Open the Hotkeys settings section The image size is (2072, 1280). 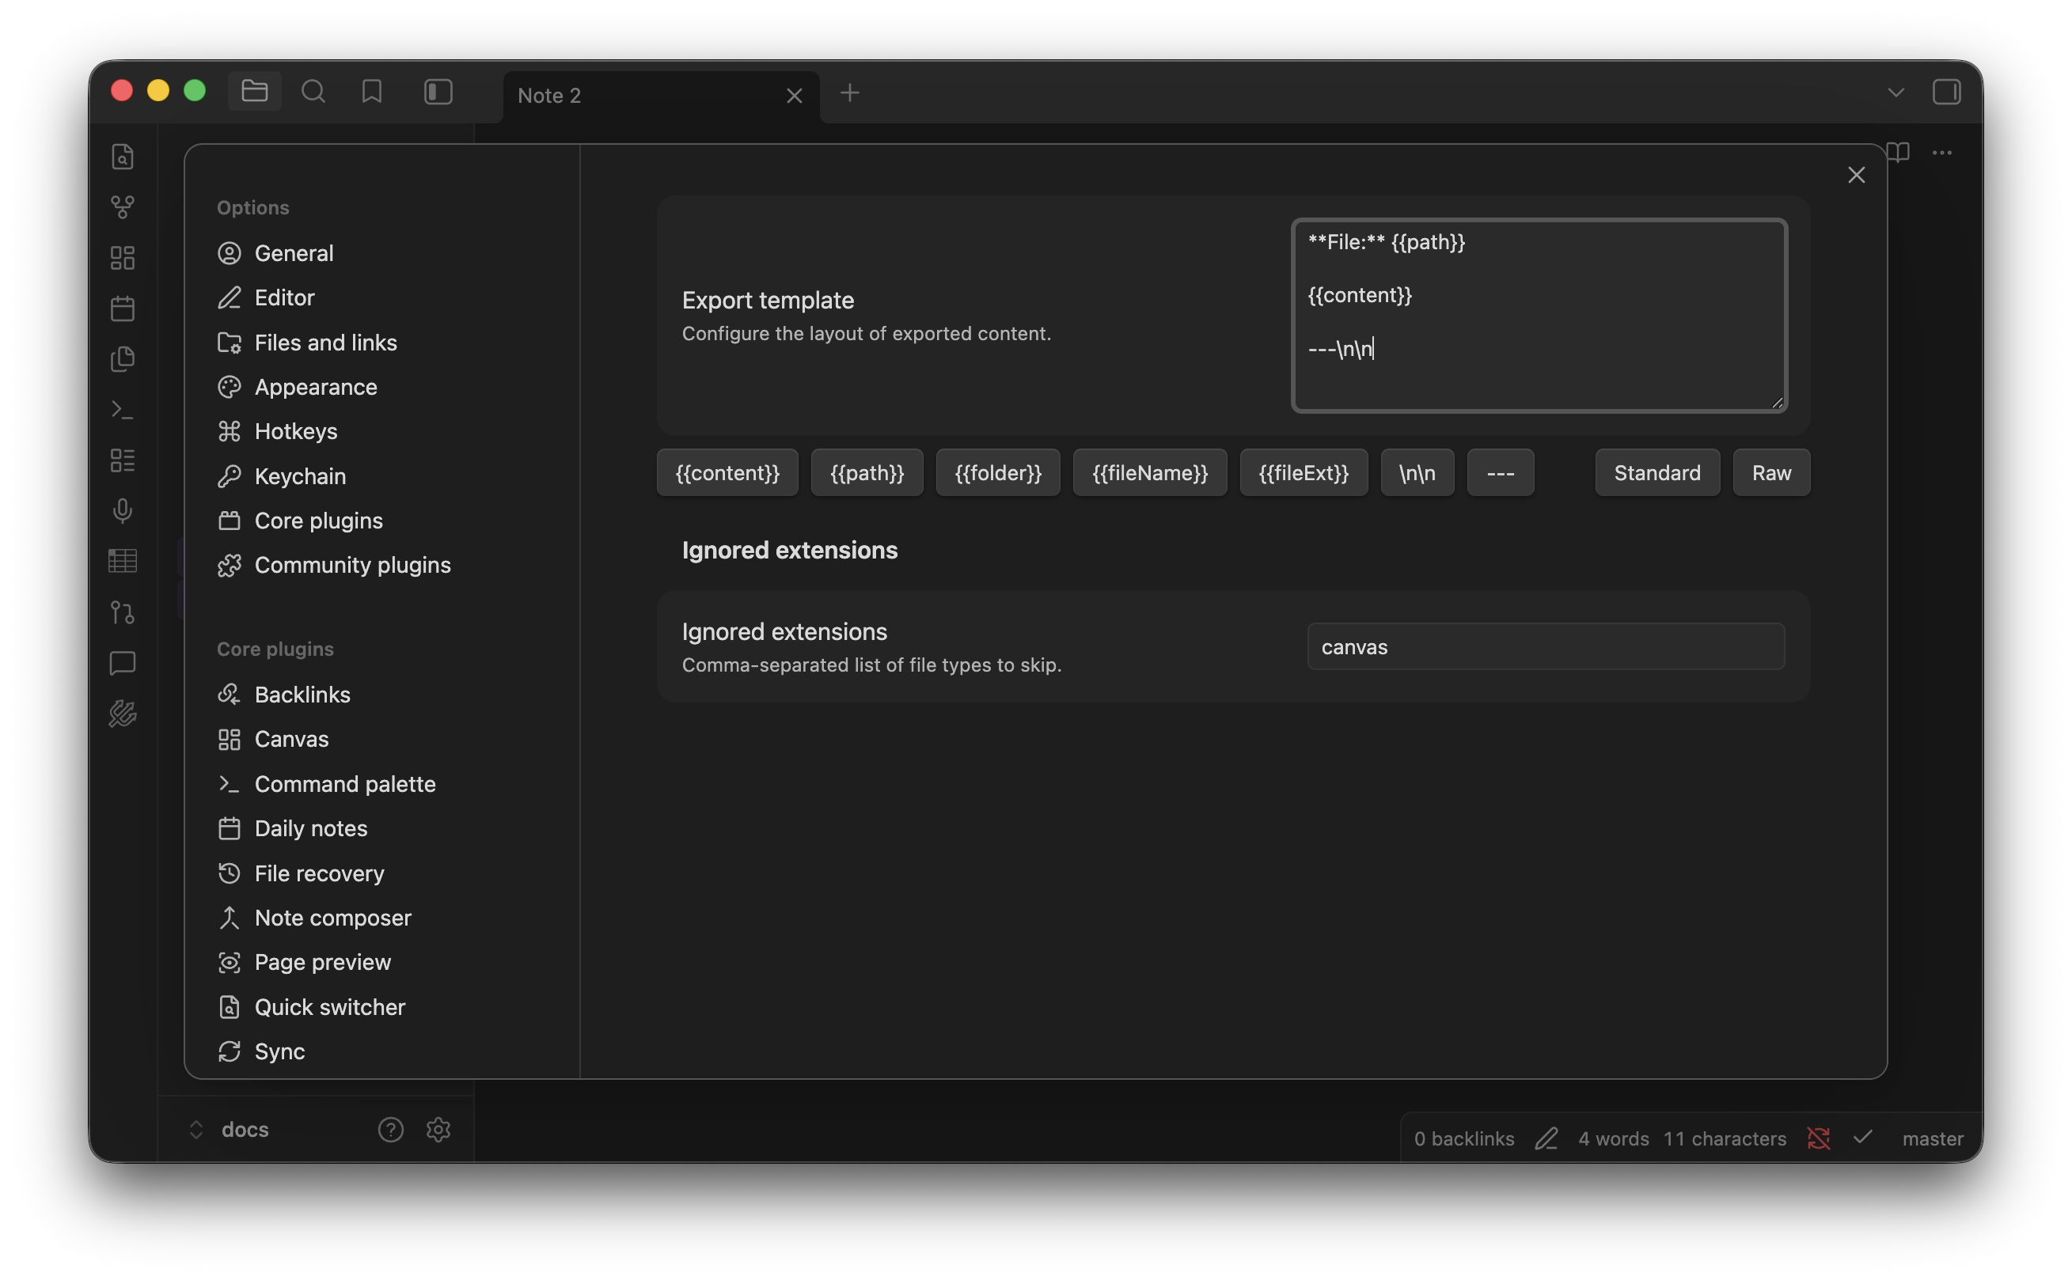(x=295, y=431)
